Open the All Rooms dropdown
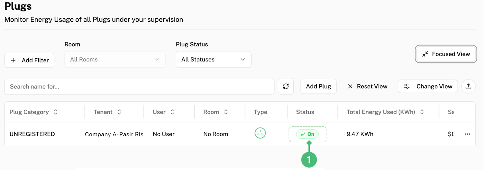Viewport: 483px width, 170px height. (115, 60)
